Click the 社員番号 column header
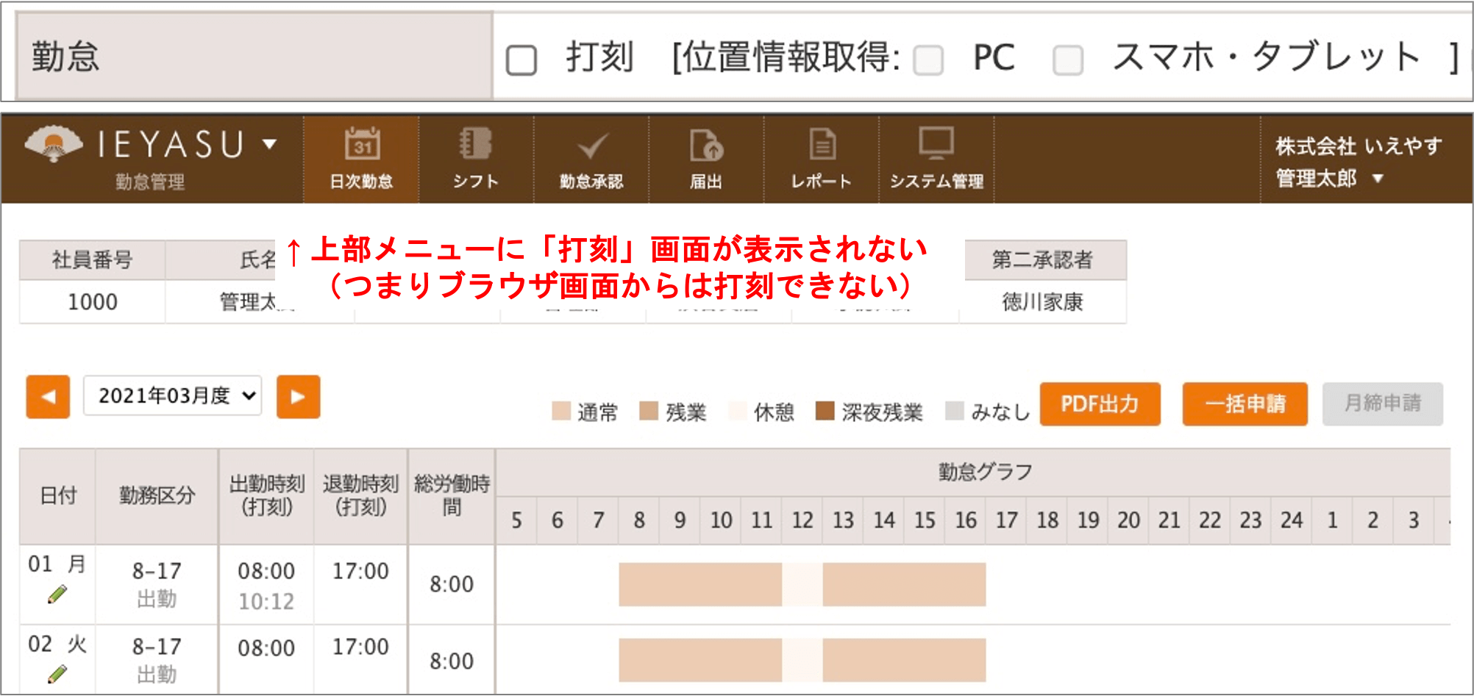This screenshot has height=696, width=1474. [x=93, y=259]
